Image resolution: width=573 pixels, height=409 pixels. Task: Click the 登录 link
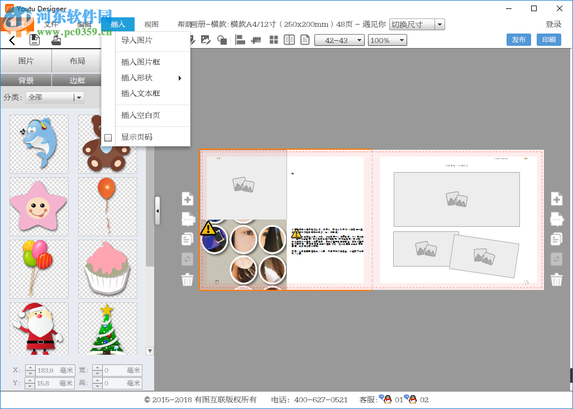tap(554, 24)
